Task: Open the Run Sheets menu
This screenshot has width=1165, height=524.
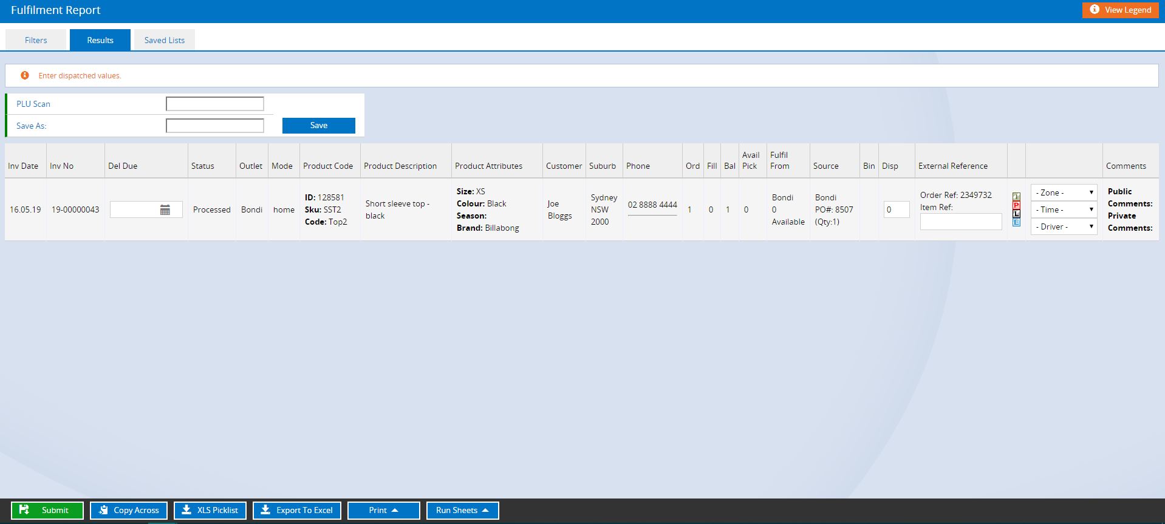Action: [x=462, y=510]
